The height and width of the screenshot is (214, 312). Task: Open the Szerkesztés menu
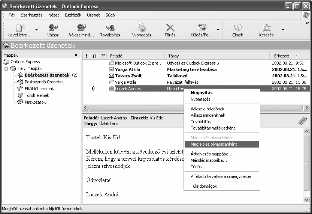pos(31,15)
